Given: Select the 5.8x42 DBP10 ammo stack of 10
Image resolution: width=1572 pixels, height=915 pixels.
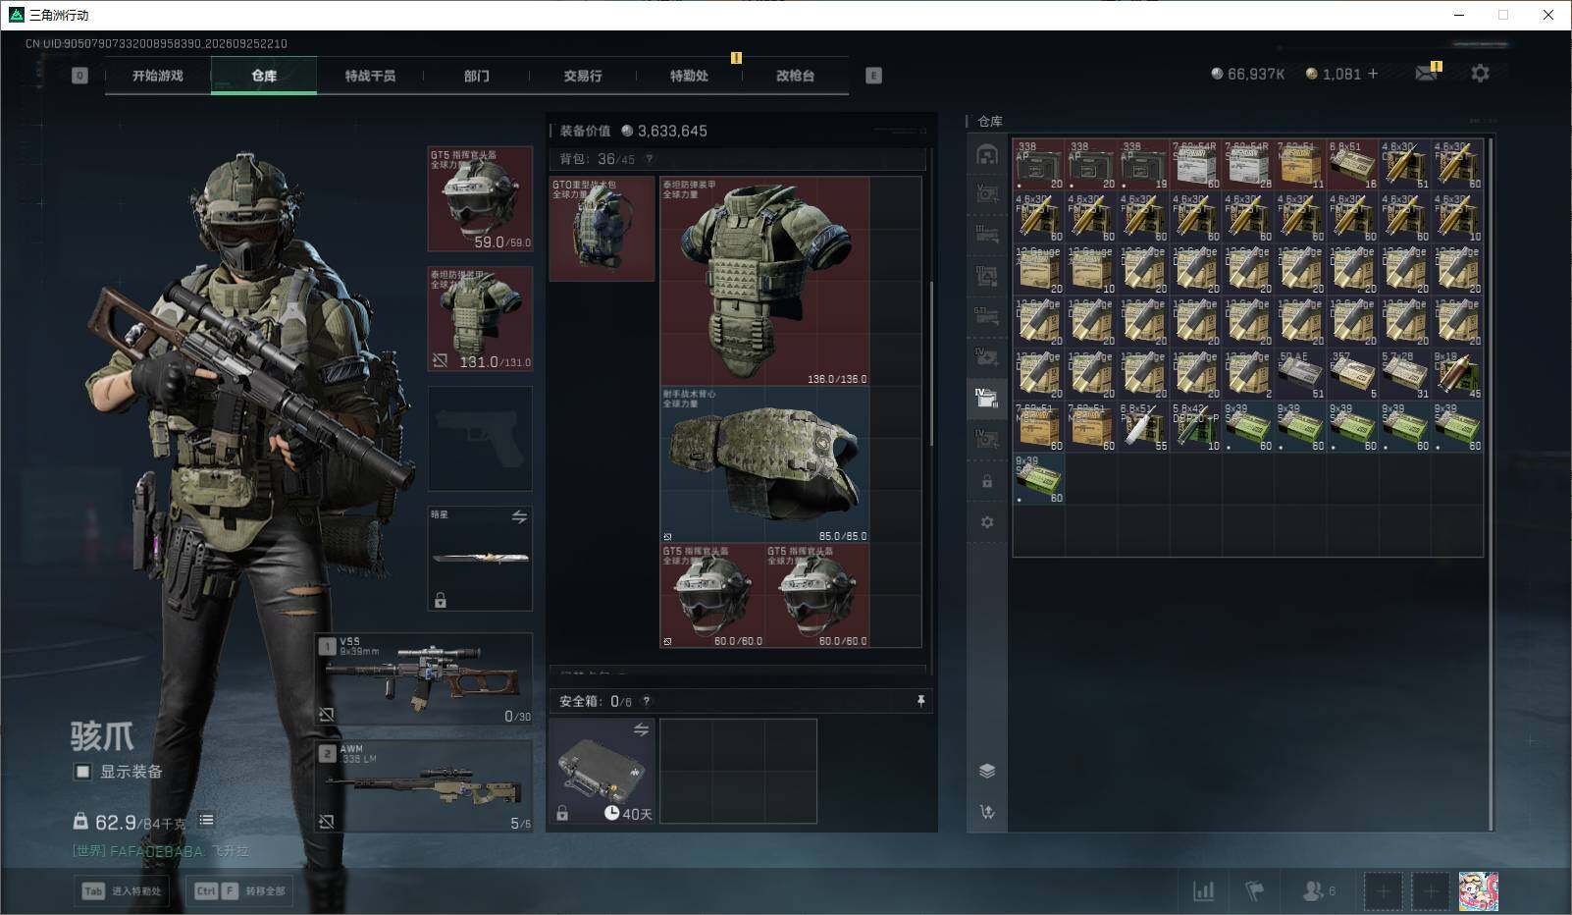Looking at the screenshot, I should coord(1196,427).
